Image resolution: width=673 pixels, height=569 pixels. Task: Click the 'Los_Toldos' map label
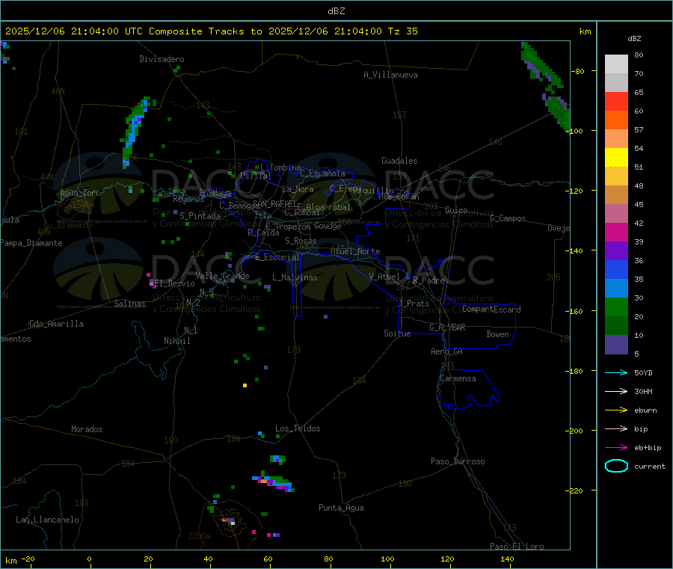point(298,428)
